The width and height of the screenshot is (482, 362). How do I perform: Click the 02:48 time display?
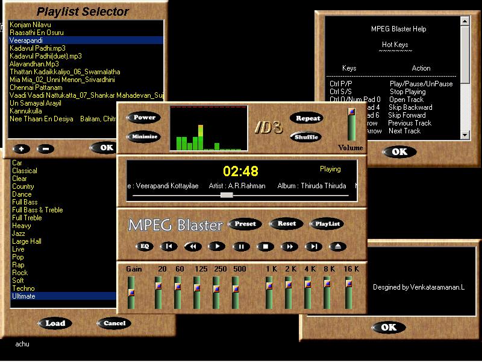click(240, 171)
